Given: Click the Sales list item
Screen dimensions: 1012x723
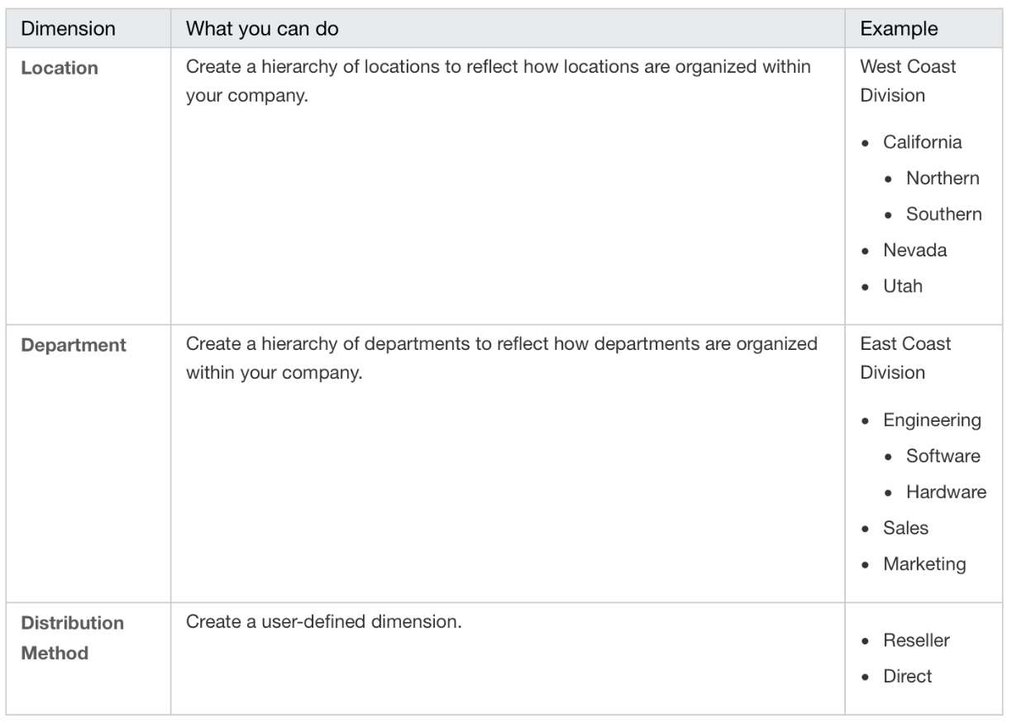Looking at the screenshot, I should [906, 528].
